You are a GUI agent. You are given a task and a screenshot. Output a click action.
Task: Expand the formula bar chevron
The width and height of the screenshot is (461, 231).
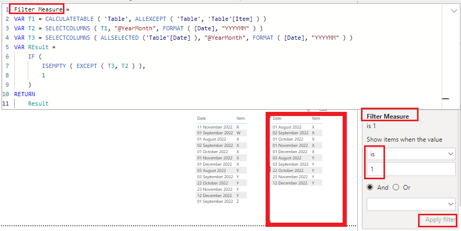click(x=453, y=11)
